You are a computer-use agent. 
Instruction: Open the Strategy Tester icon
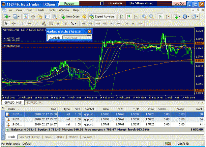pyautogui.click(x=54, y=17)
